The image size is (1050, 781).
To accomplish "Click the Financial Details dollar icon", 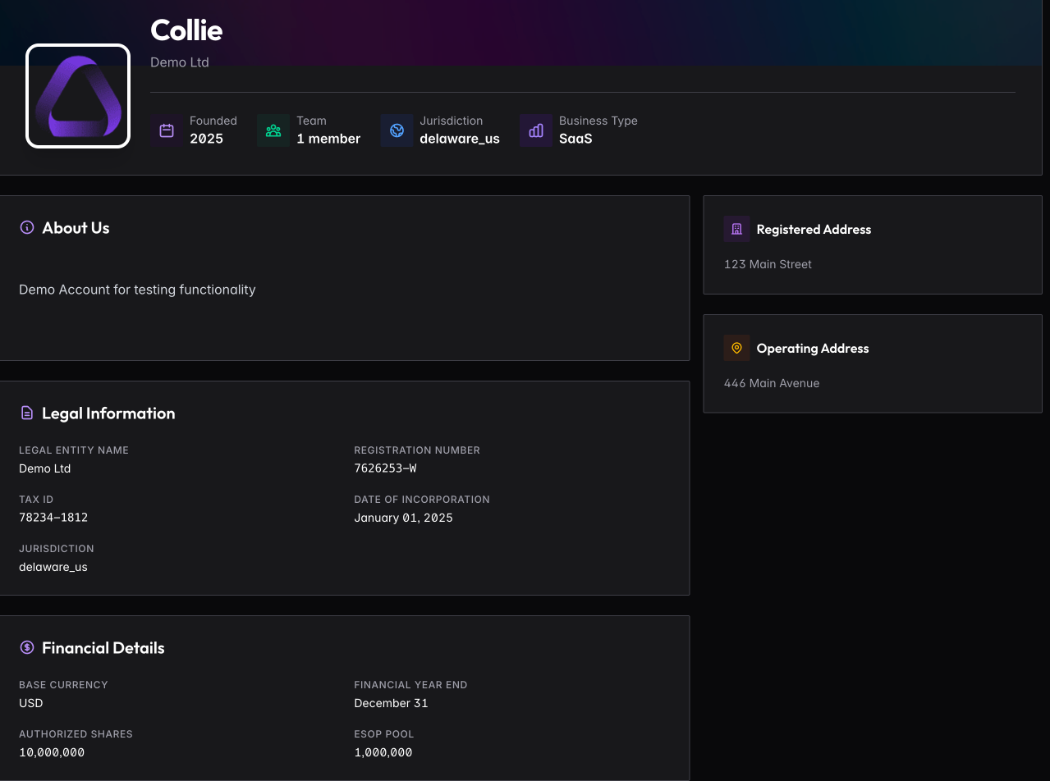I will pyautogui.click(x=25, y=647).
